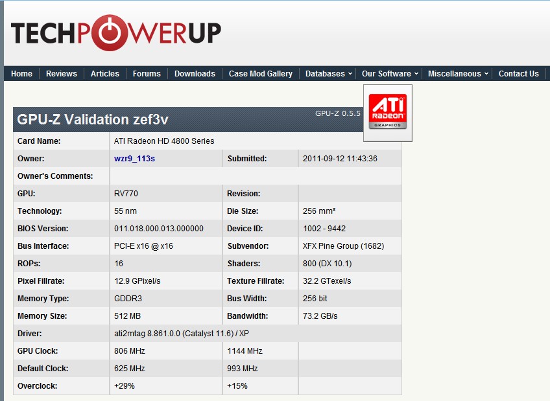550x401 pixels.
Task: Click texture fillrate 32.2 GTexel/s
Action: pyautogui.click(x=327, y=281)
